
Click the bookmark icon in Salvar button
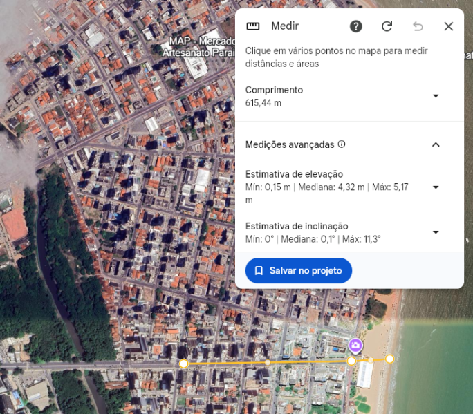pos(259,270)
